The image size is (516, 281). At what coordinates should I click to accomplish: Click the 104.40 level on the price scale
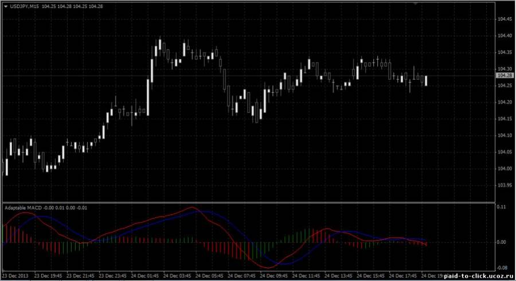pos(505,36)
